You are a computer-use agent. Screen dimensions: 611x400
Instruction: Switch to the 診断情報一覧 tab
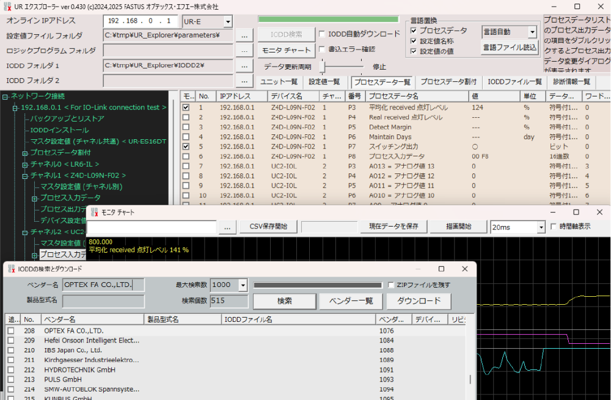click(x=571, y=82)
